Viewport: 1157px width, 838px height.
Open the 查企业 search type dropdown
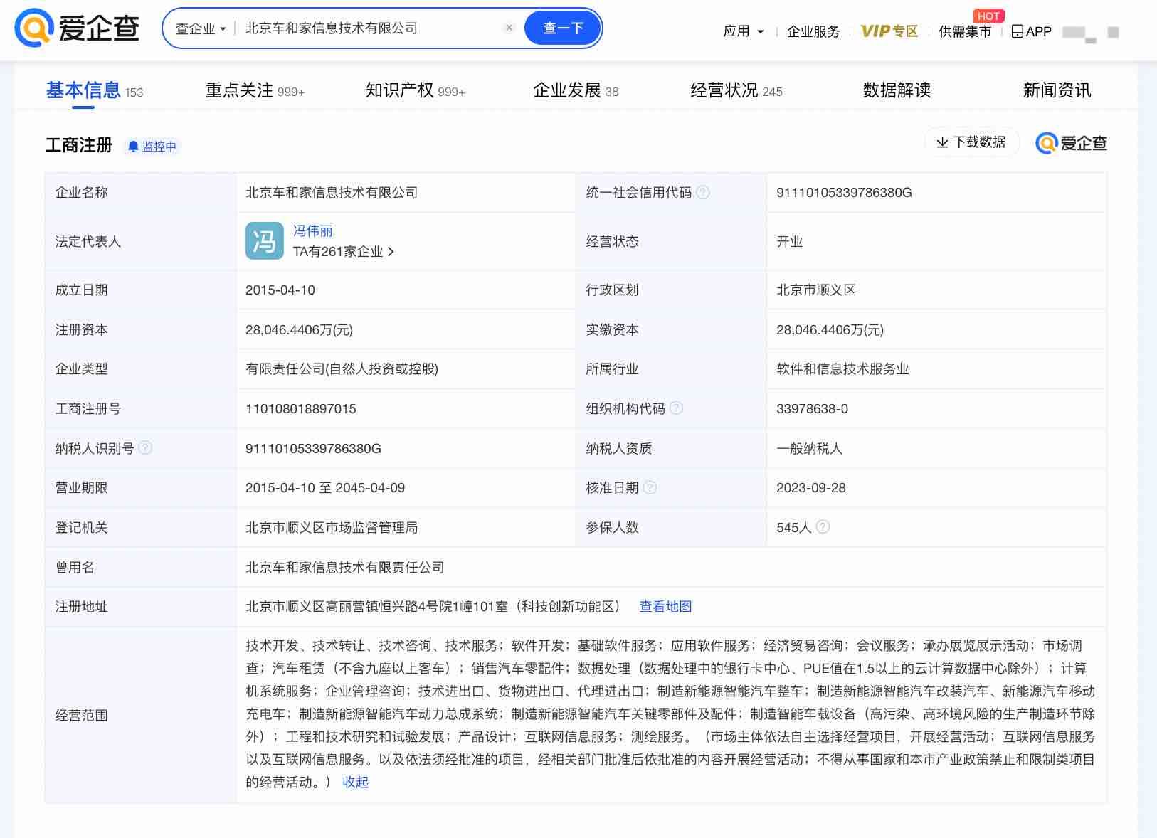(201, 29)
